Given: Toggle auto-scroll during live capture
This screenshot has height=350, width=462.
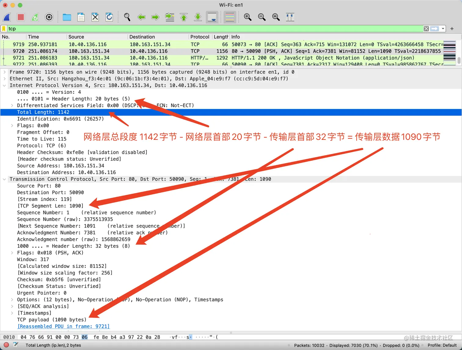Looking at the screenshot, I should coord(212,17).
